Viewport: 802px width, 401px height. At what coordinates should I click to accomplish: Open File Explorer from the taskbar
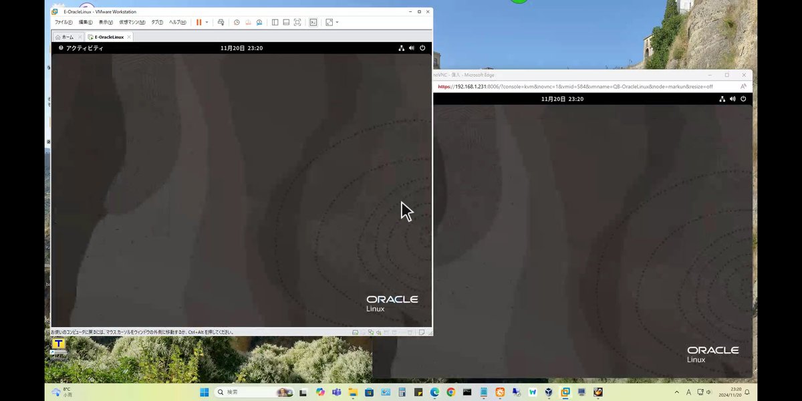[353, 392]
